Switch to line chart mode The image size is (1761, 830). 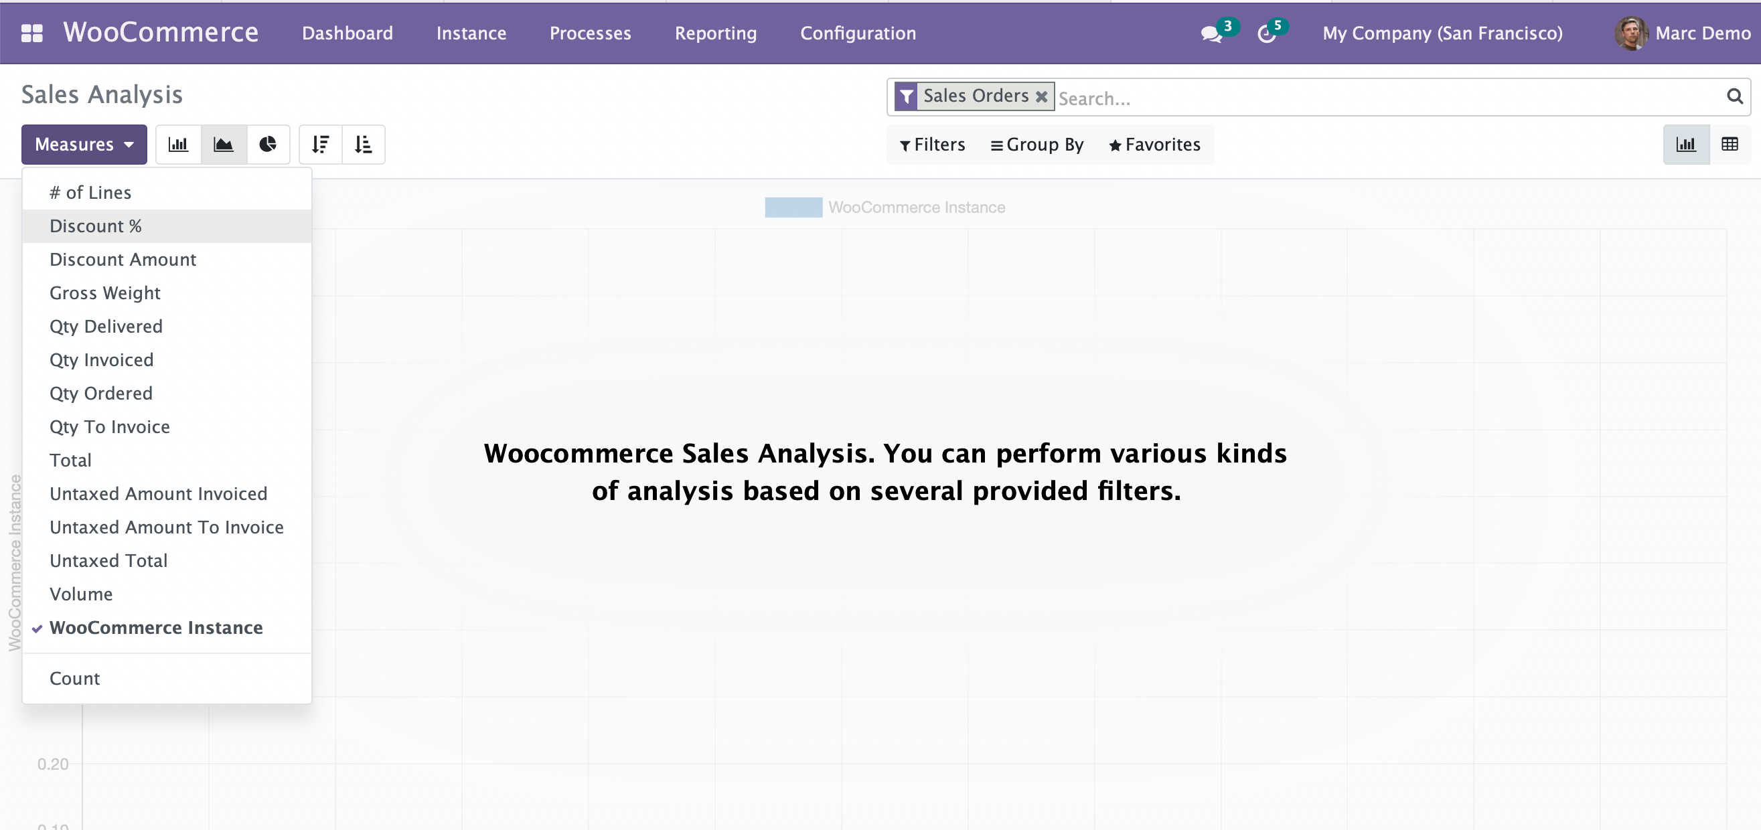click(224, 144)
